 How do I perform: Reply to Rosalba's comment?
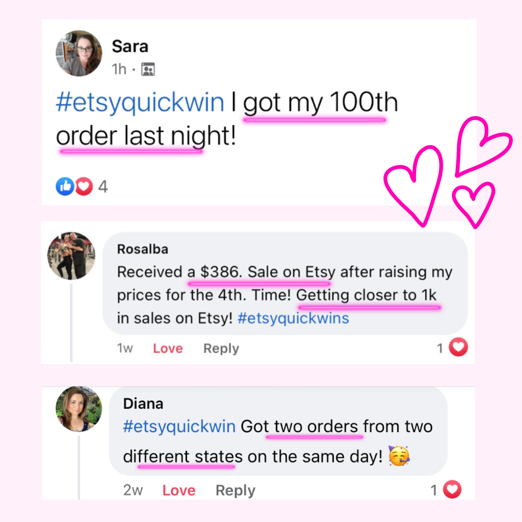[221, 348]
